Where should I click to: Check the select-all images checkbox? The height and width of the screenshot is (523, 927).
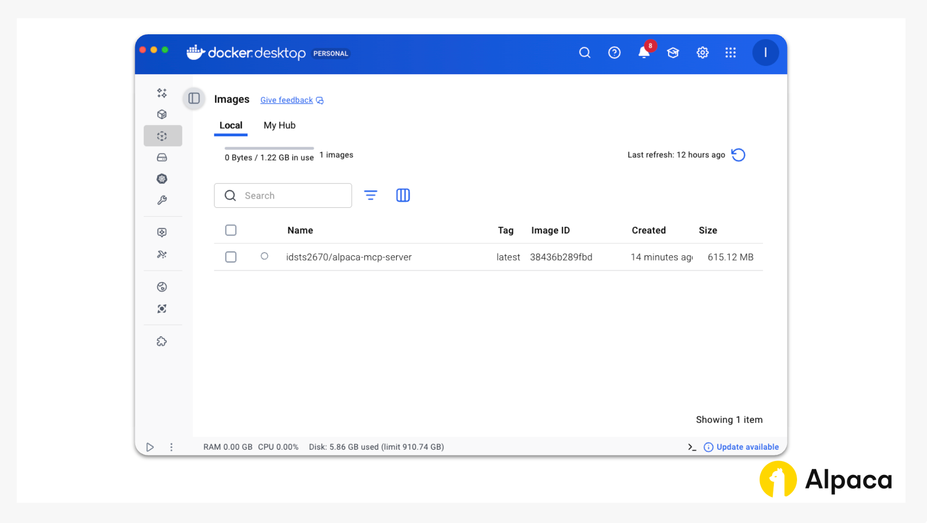pyautogui.click(x=231, y=230)
